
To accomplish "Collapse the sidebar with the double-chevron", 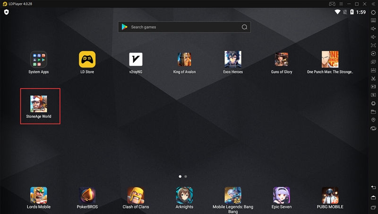I will tap(373, 4).
